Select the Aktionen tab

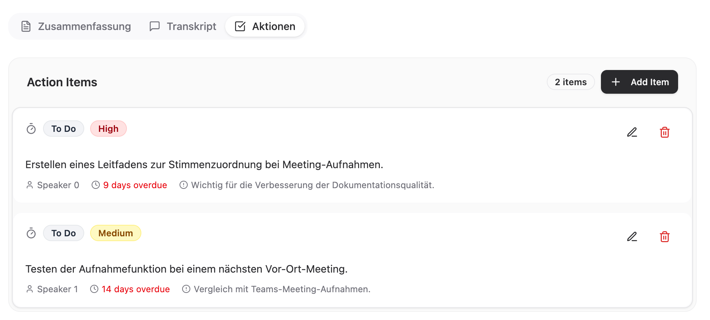[265, 26]
